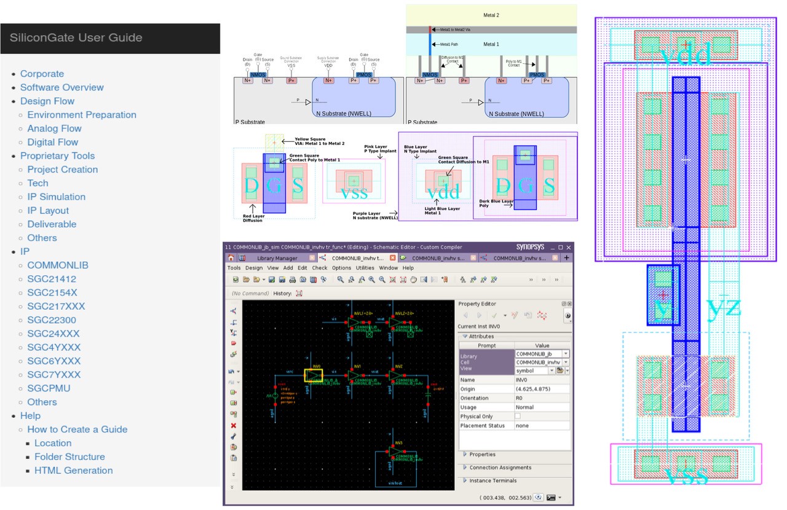787x510 pixels.
Task: Switch to the Library Manager tab
Action: point(277,258)
